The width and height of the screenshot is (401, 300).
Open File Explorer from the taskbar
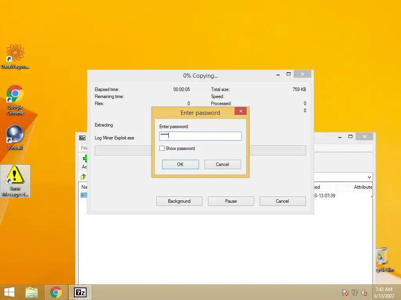point(31,292)
